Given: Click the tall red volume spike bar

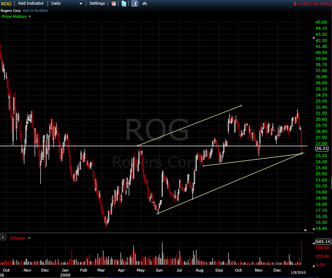Looking at the screenshot, I should (301, 253).
